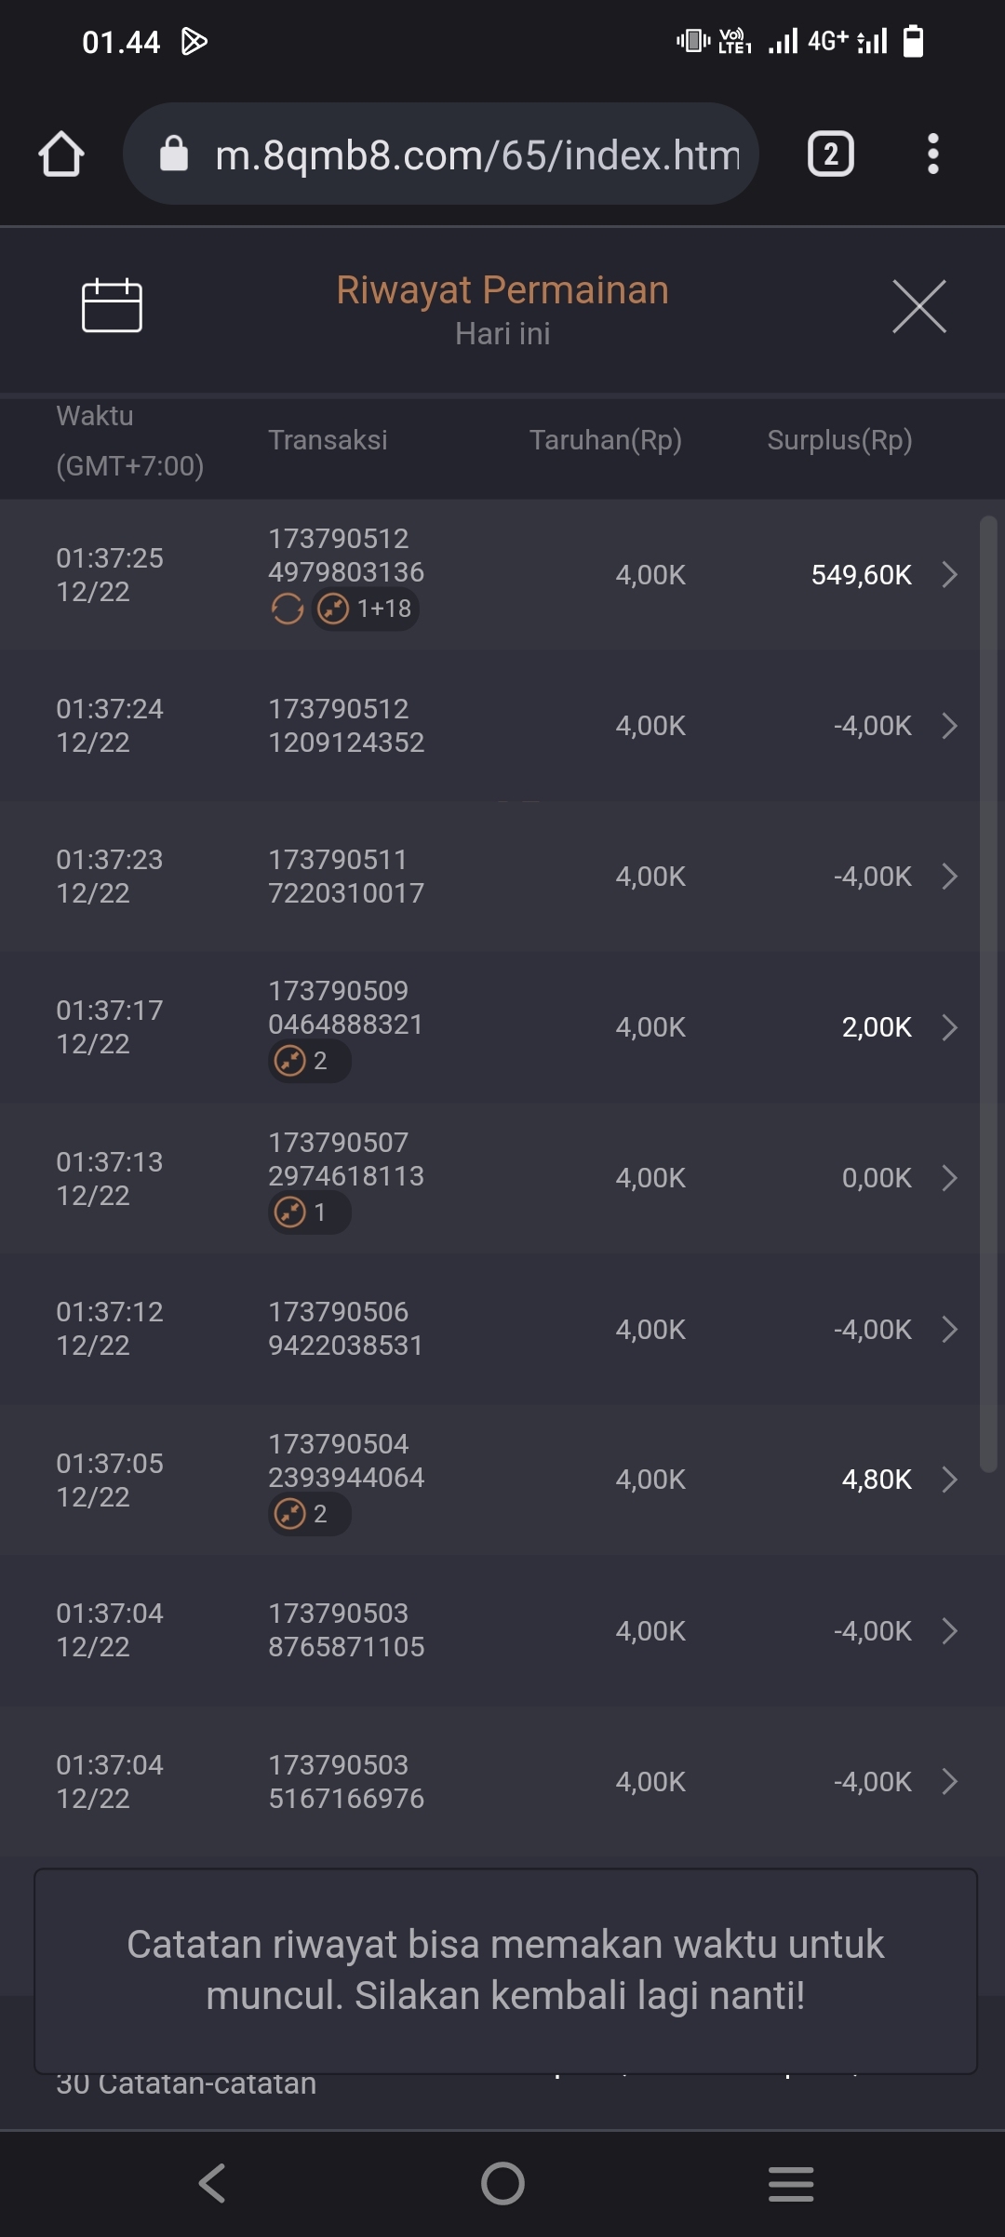
Task: Tap the replay icon under transaction 4979803136
Action: coord(287,609)
